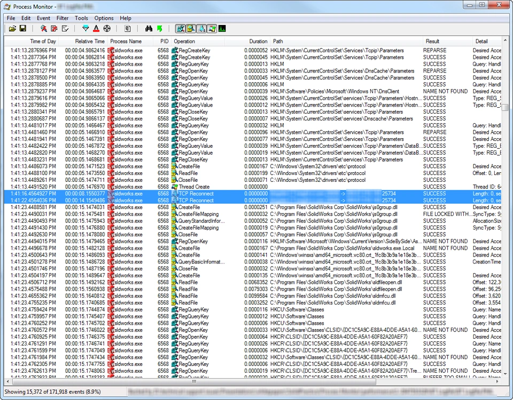Select the ReadFile row at 1:41:23.4755235 PM
This screenshot has height=400, width=513.
pos(253,303)
